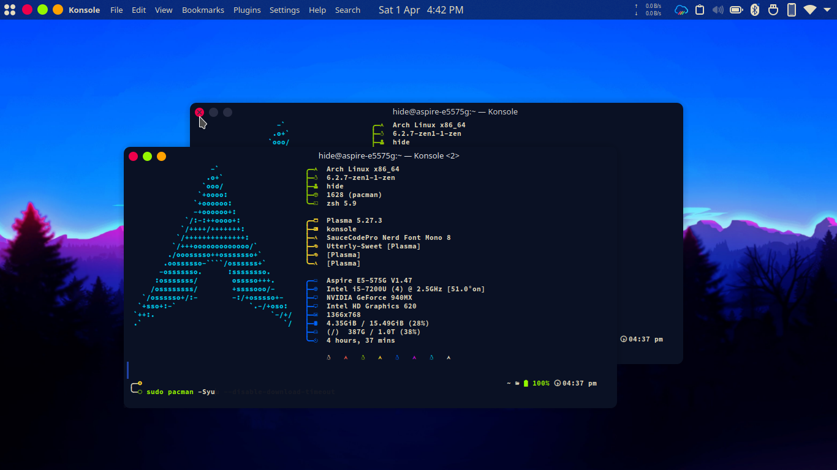837x470 pixels.
Task: Click the uptime icon beside 4 hours, 37 mins
Action: pyautogui.click(x=316, y=340)
